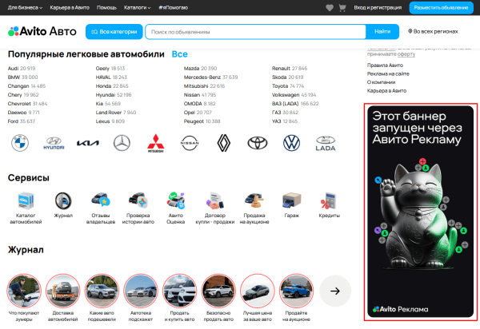Click the journal carousel next arrow

click(335, 291)
